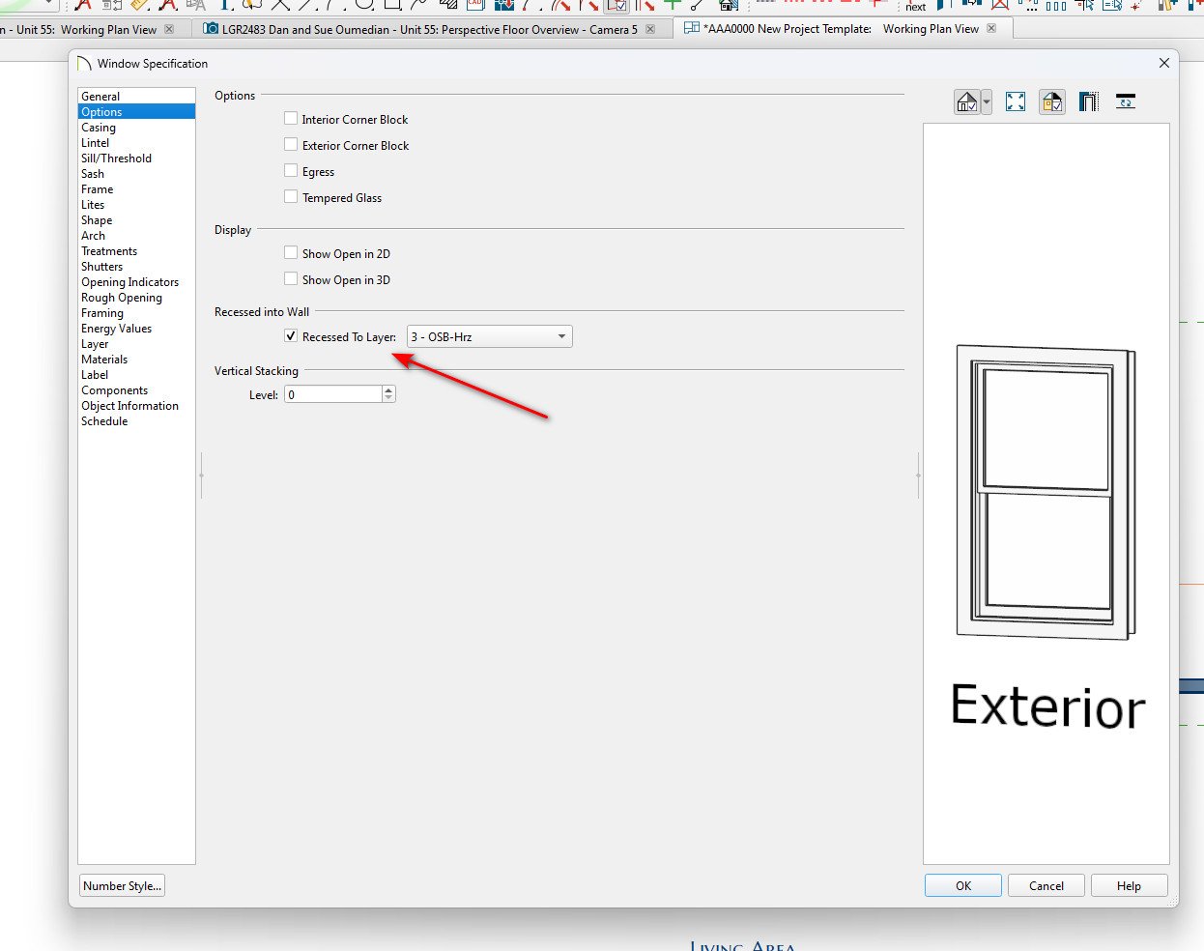
Task: Open the Sill/Threshold panel
Action: (116, 158)
